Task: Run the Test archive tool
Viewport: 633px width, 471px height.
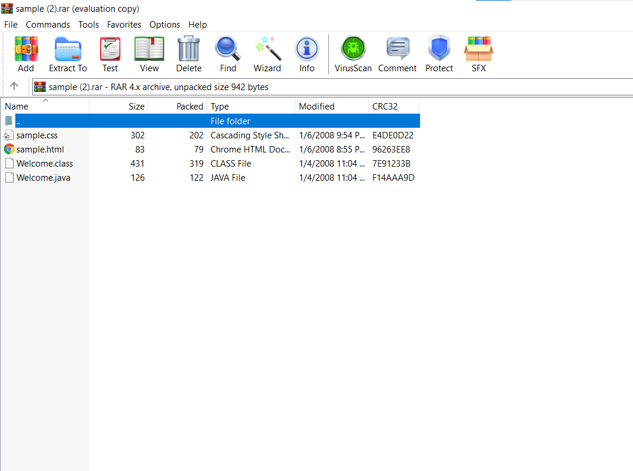Action: 110,54
